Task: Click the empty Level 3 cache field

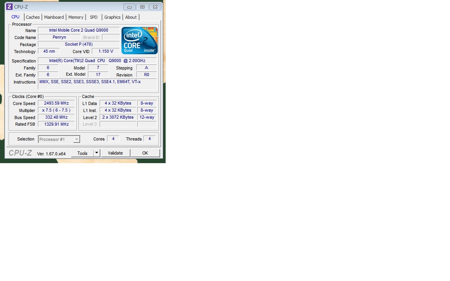Action: pos(118,124)
